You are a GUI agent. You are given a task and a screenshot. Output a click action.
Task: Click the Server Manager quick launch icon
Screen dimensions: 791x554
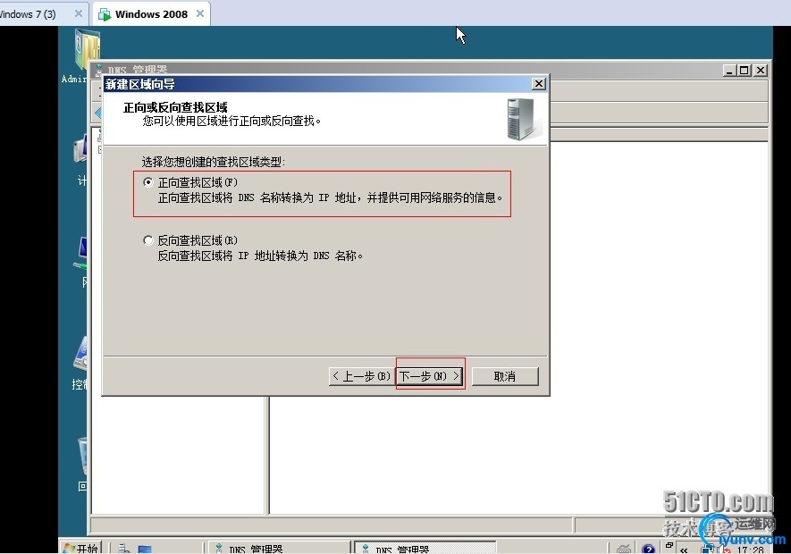(124, 549)
